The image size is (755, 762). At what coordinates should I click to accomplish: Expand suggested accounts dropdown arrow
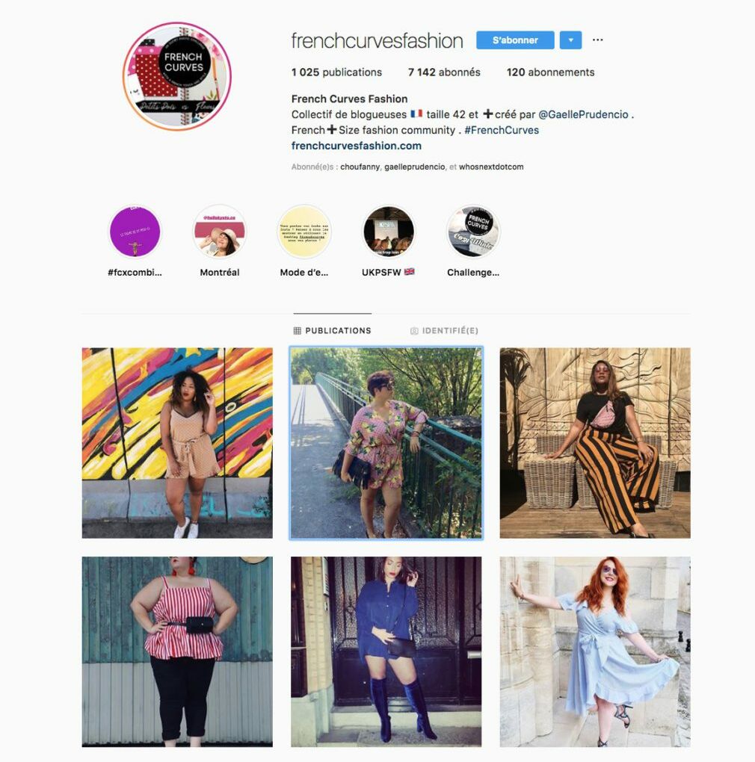pyautogui.click(x=571, y=40)
